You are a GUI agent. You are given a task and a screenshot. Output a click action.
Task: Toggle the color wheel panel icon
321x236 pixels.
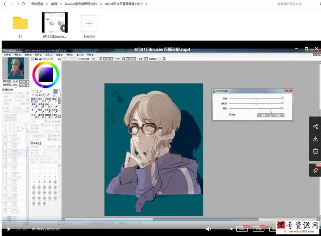pyautogui.click(x=33, y=58)
